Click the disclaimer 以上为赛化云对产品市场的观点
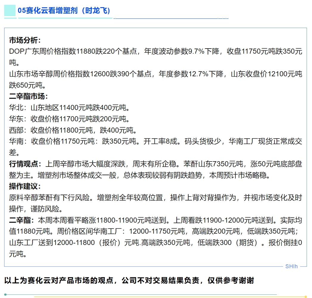 tap(129, 280)
